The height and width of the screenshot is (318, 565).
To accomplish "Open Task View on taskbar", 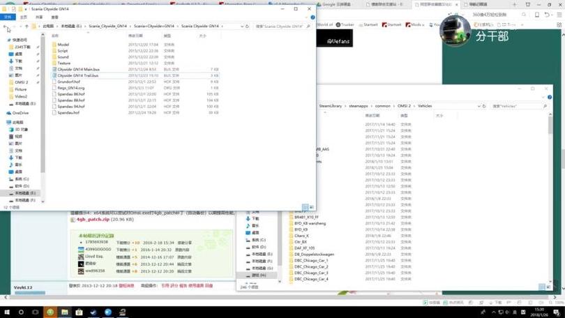I will (x=36, y=312).
